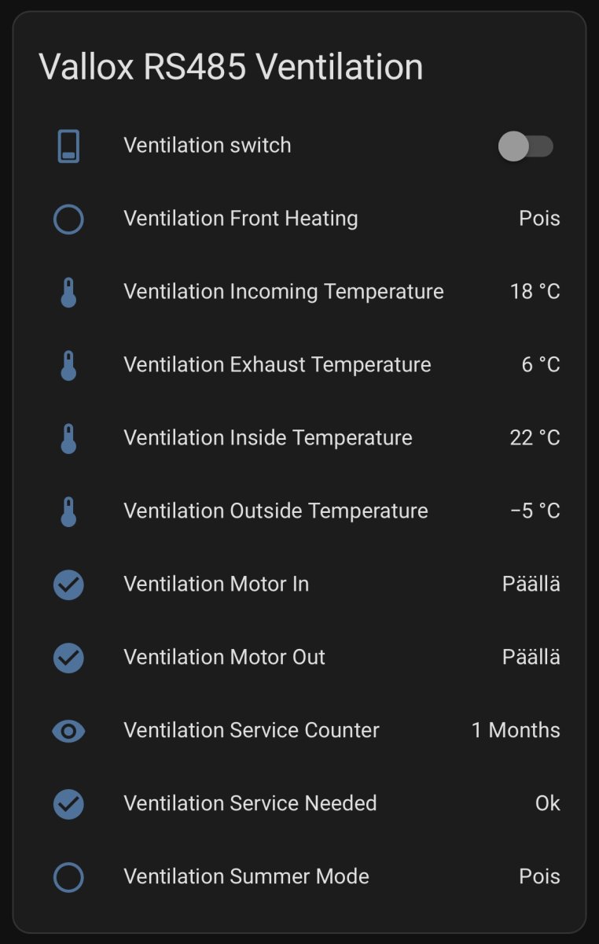Image resolution: width=599 pixels, height=944 pixels.
Task: Click the Ventilation Motor In Päällä state
Action: click(531, 584)
